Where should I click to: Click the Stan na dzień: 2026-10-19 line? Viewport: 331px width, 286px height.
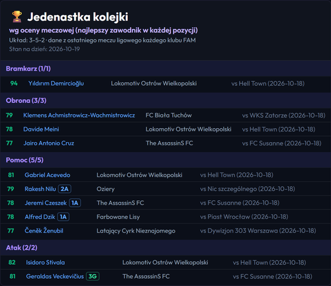(44, 49)
